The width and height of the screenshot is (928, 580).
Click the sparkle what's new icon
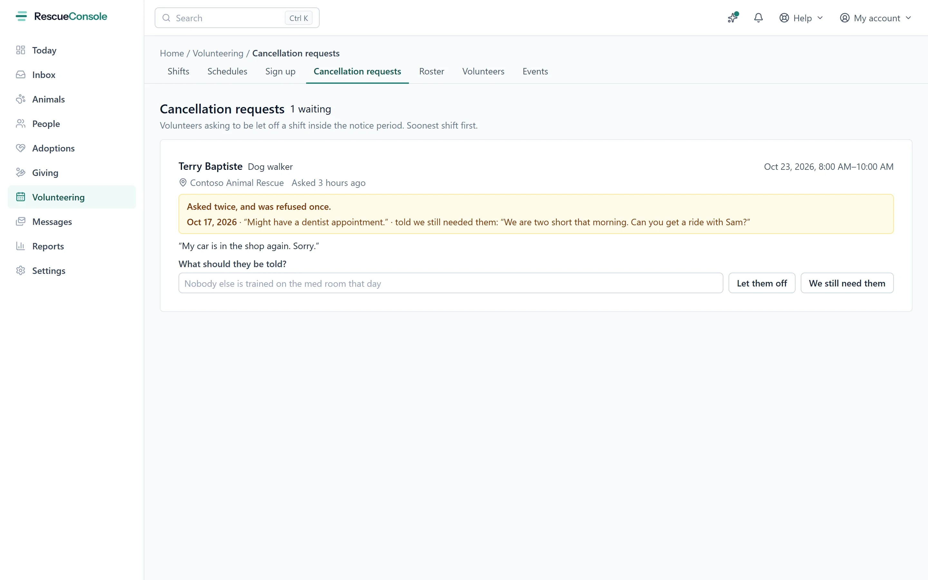coord(733,18)
